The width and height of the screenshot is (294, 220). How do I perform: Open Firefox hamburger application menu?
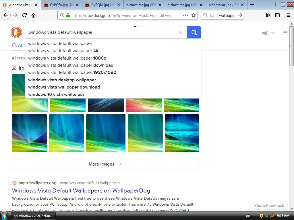pos(289,15)
